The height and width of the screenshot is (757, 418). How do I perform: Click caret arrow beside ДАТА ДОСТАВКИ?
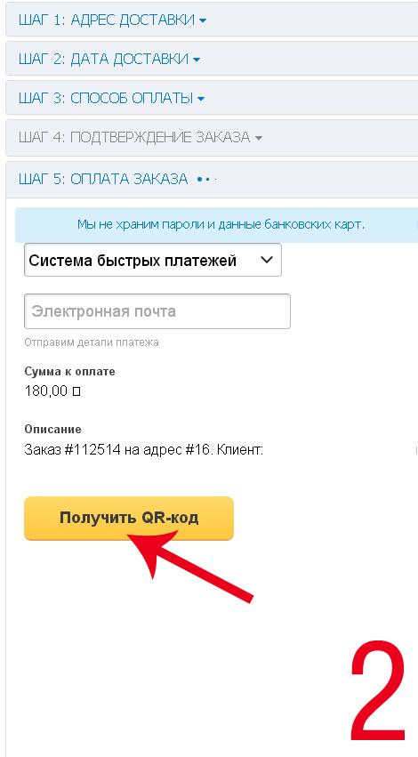tap(197, 60)
